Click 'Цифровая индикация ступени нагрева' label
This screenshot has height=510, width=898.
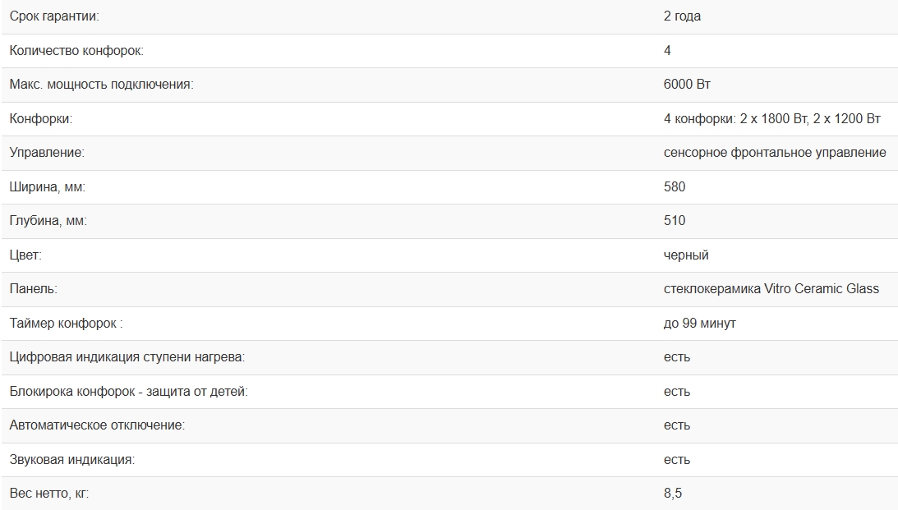point(127,357)
